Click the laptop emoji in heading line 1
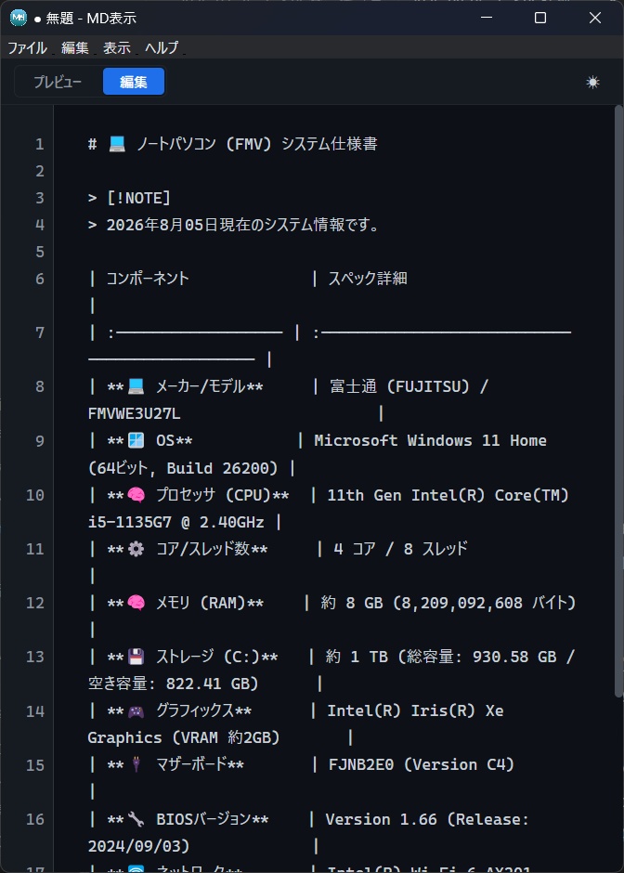This screenshot has width=624, height=873. [x=117, y=144]
